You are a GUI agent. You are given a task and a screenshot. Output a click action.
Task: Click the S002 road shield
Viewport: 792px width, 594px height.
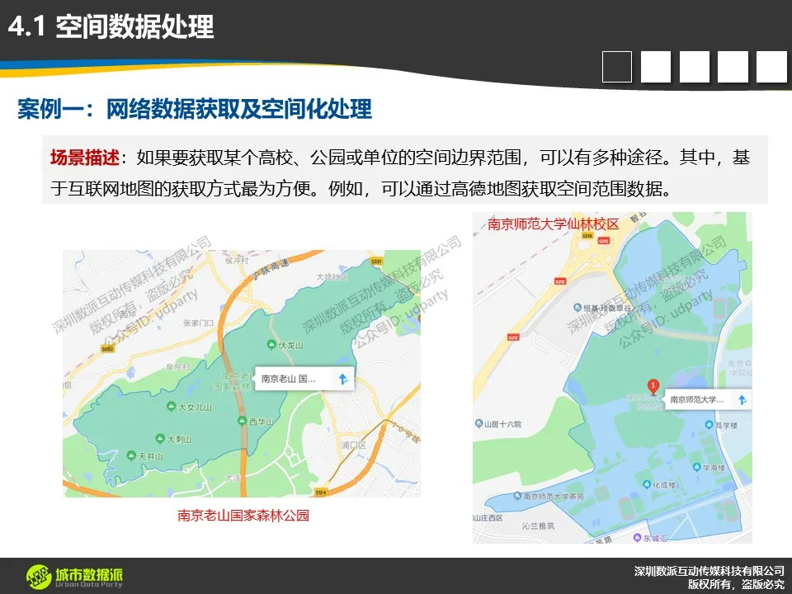pyautogui.click(x=107, y=348)
